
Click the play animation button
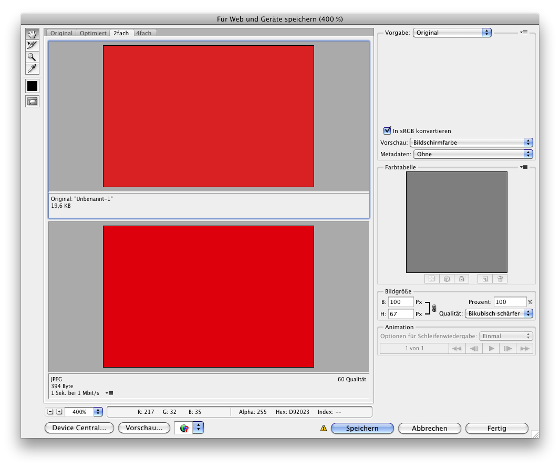491,348
